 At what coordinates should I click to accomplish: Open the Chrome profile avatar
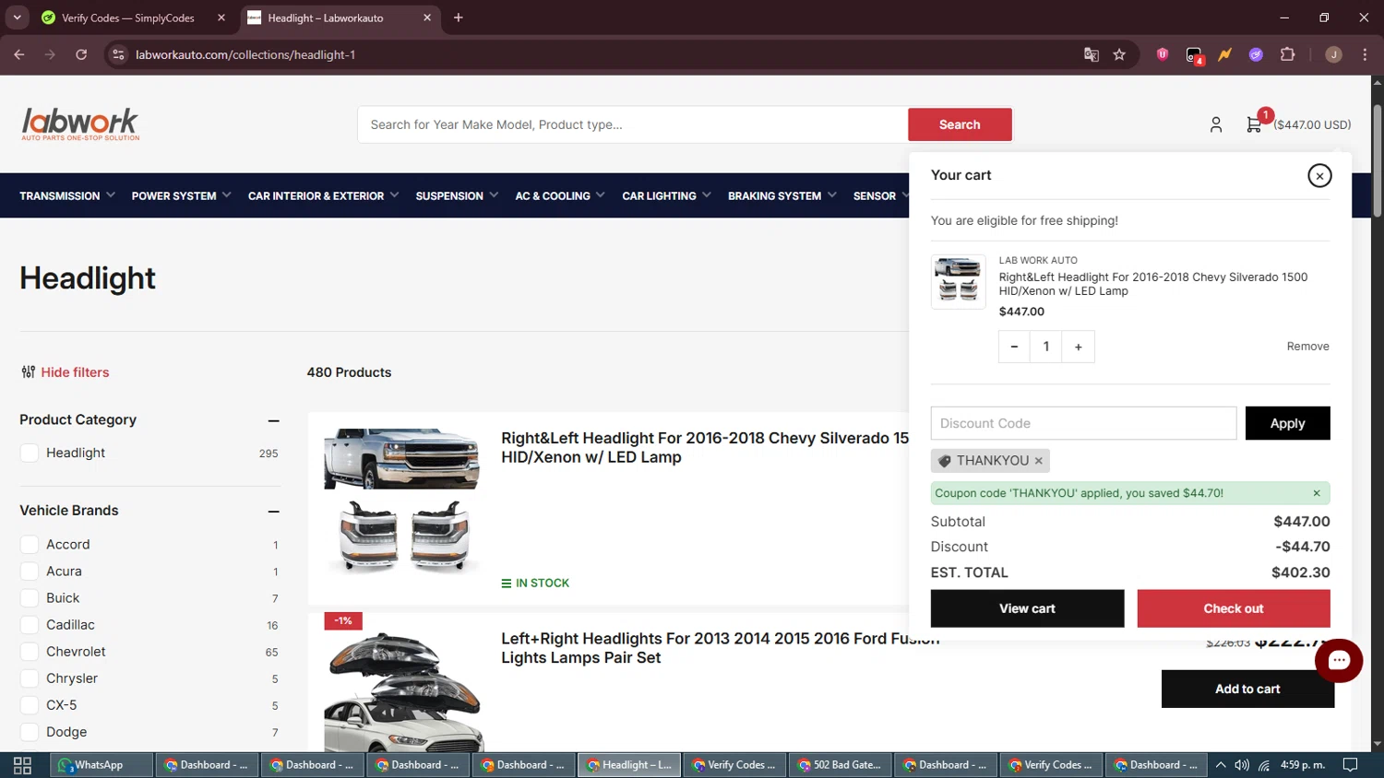point(1333,54)
